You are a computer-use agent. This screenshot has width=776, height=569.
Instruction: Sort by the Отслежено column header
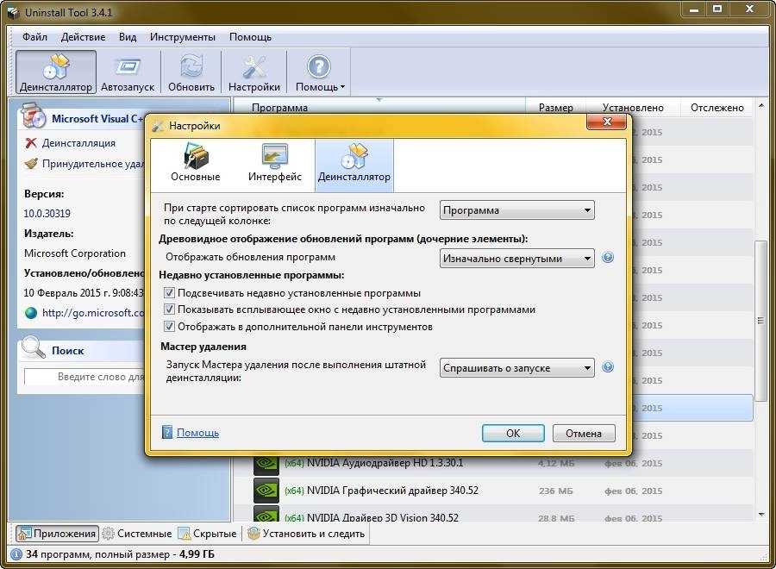tap(717, 108)
